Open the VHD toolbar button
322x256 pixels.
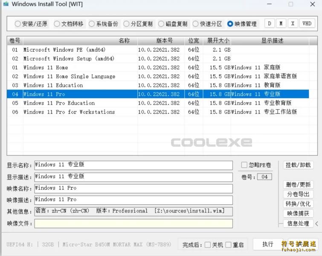[307, 23]
